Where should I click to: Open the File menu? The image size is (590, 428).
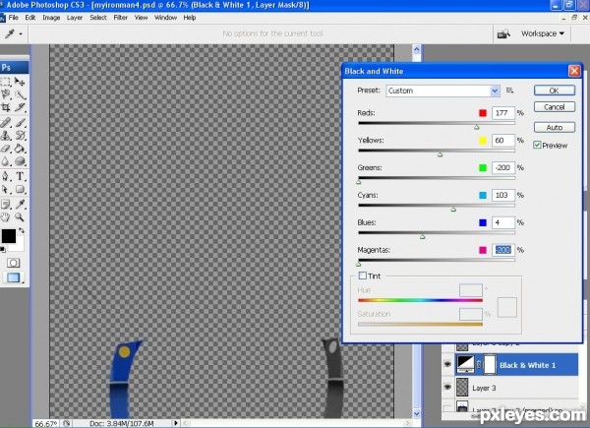14,18
